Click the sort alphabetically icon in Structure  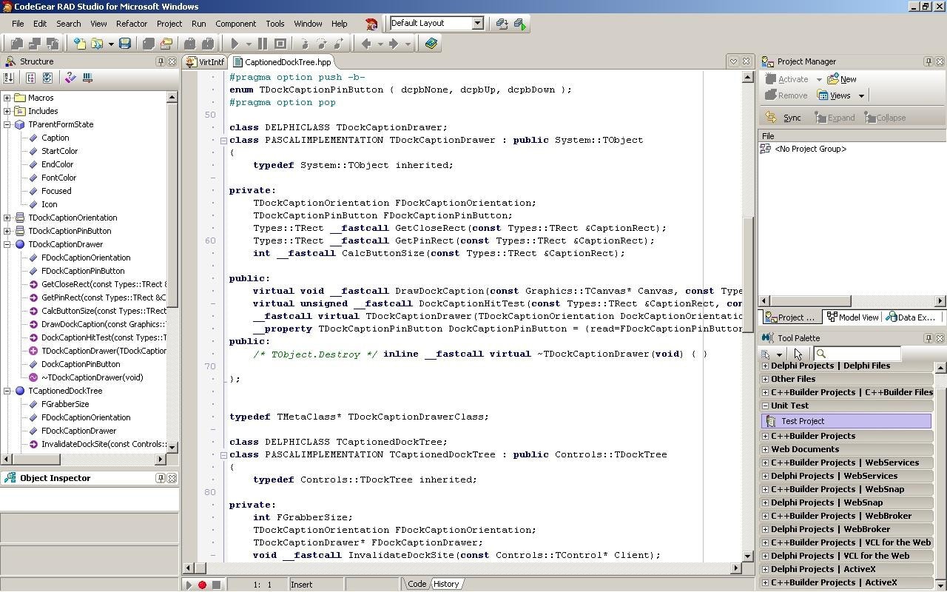pos(10,78)
